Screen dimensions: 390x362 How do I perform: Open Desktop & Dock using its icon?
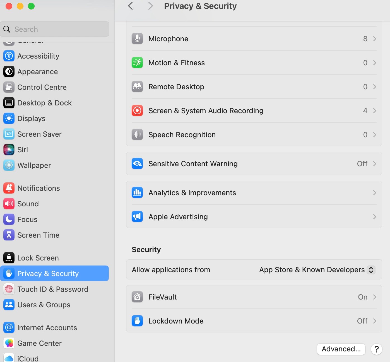9,103
